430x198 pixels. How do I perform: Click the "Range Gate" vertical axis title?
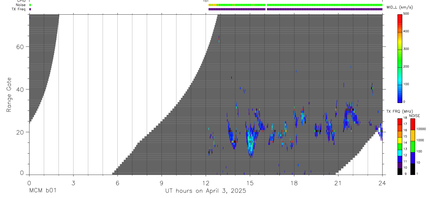pos(9,94)
